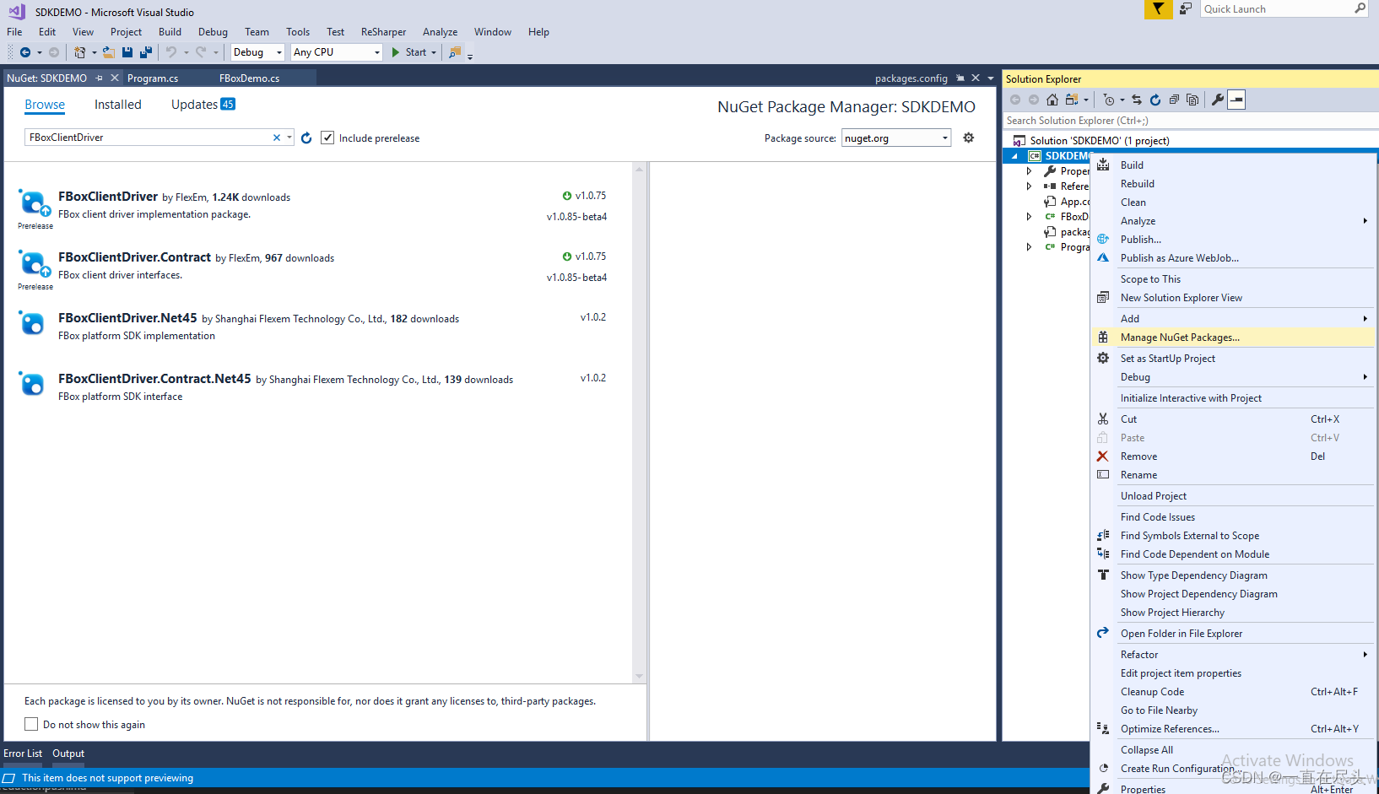
Task: Click Collapse All icon in Solution Explorer toolbar
Action: click(1174, 100)
